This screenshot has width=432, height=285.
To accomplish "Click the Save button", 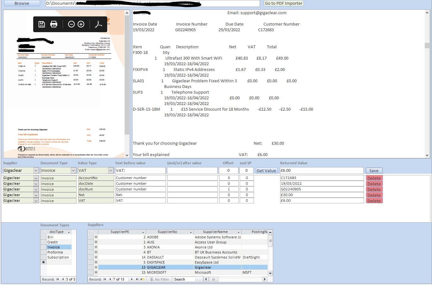I will coord(374,171).
